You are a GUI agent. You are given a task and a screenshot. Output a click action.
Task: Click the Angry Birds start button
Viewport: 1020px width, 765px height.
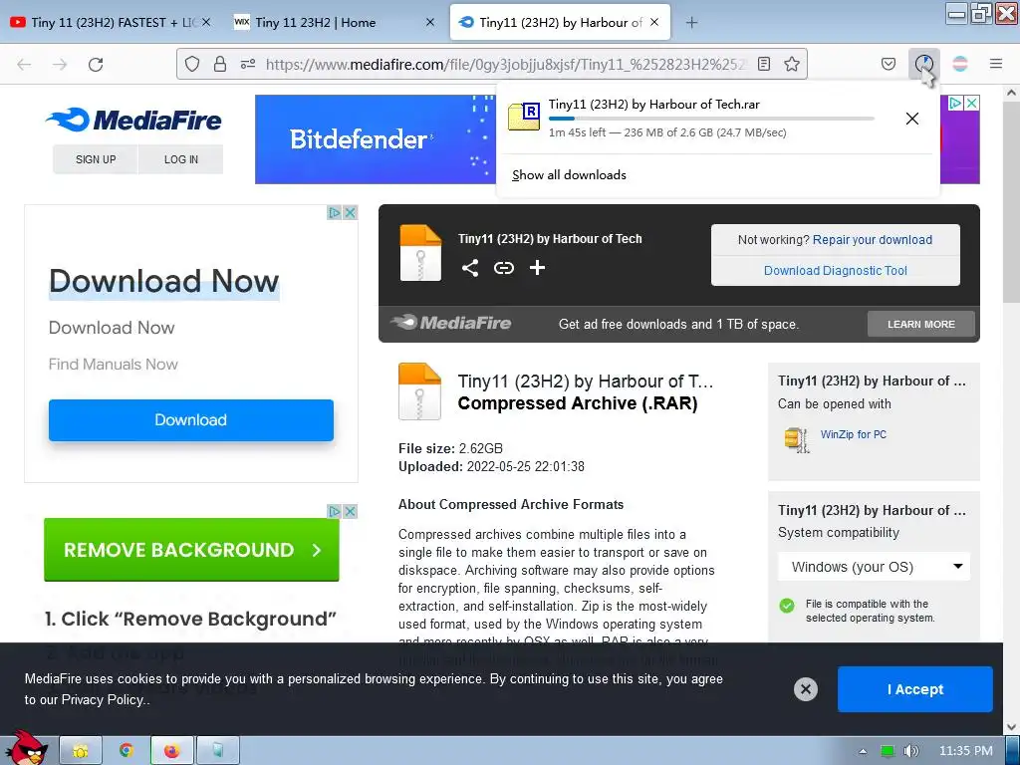tap(26, 749)
